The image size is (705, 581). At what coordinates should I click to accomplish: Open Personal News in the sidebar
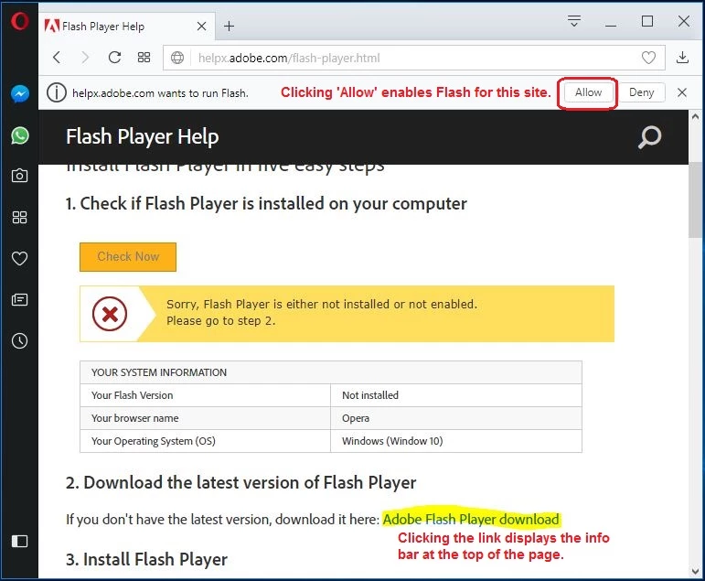[x=19, y=300]
